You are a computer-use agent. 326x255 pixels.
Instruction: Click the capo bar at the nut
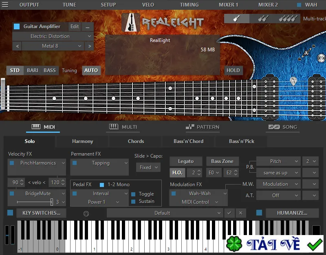pyautogui.click(x=3, y=94)
